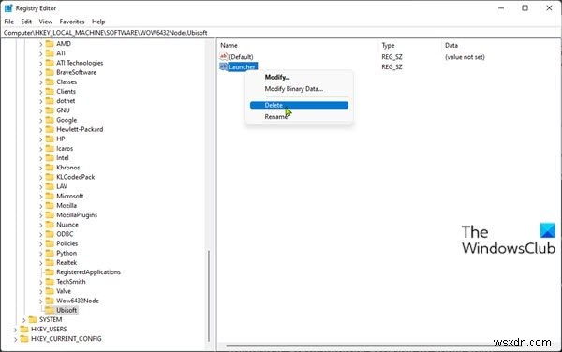This screenshot has height=352, width=562.
Task: Click the HKEY_USERS folder icon
Action: point(24,330)
